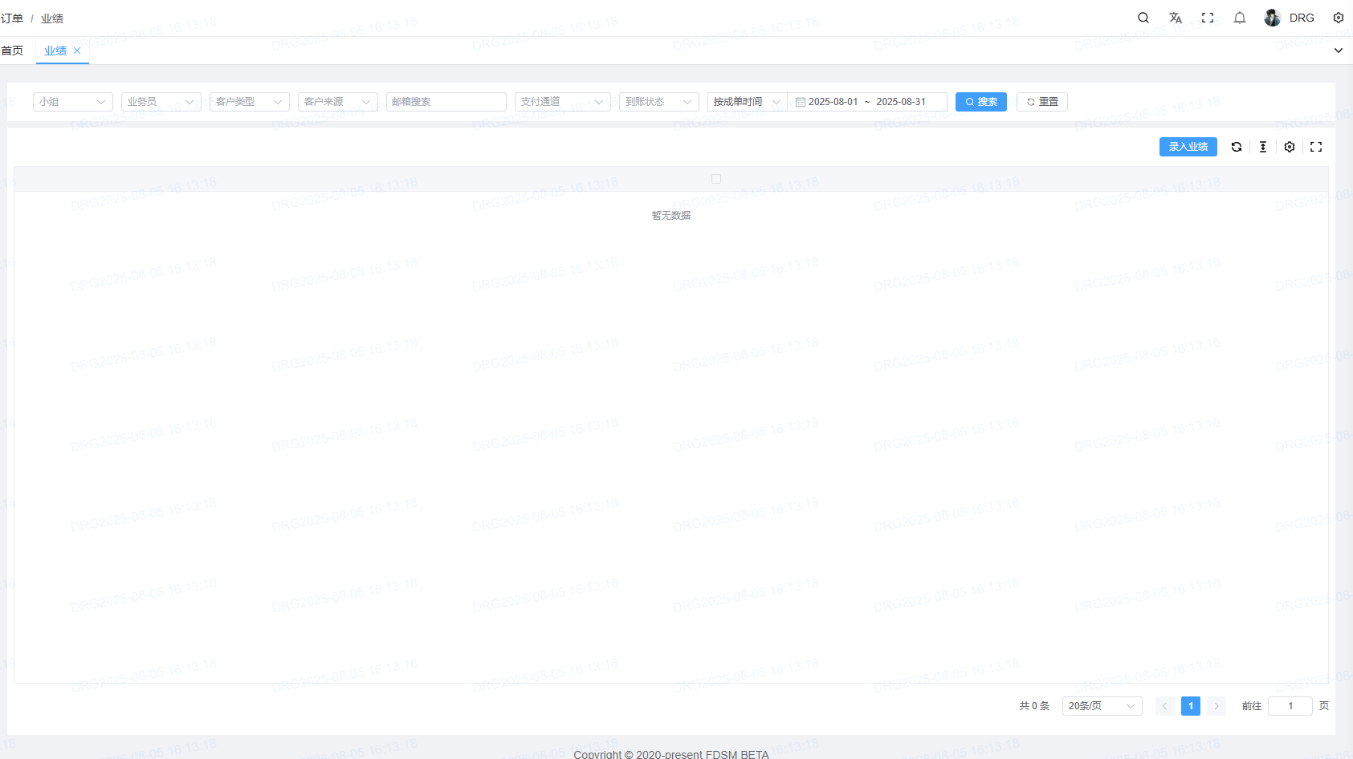Focus the 邮箱搜索 input field
Viewport: 1353px width, 759px height.
tap(446, 102)
